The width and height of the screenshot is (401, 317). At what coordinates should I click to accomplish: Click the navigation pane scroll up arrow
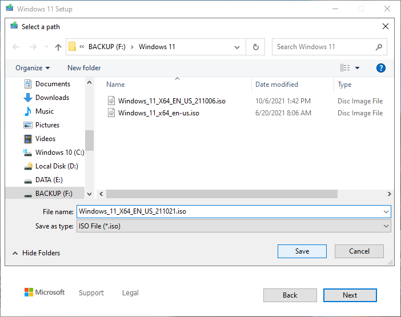coord(89,83)
